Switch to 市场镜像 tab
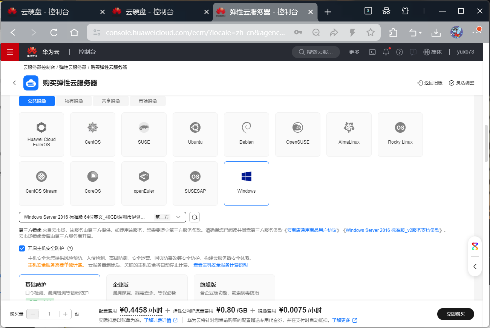 (x=148, y=101)
